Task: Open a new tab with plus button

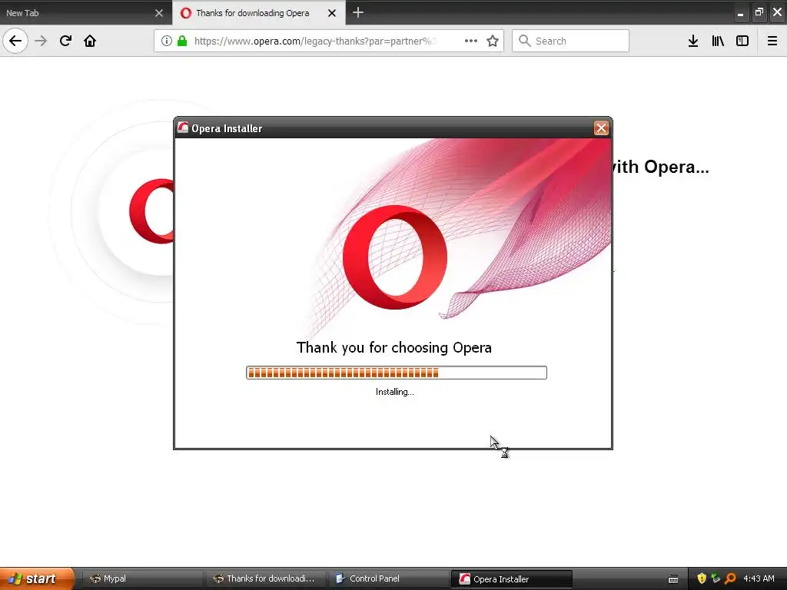Action: click(x=358, y=12)
